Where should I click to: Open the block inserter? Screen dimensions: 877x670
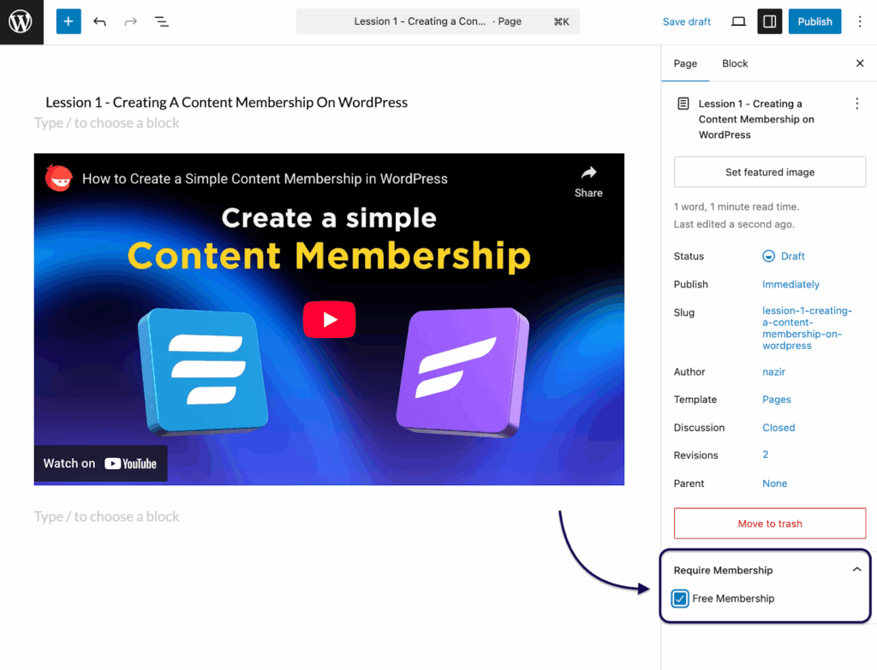(x=69, y=21)
